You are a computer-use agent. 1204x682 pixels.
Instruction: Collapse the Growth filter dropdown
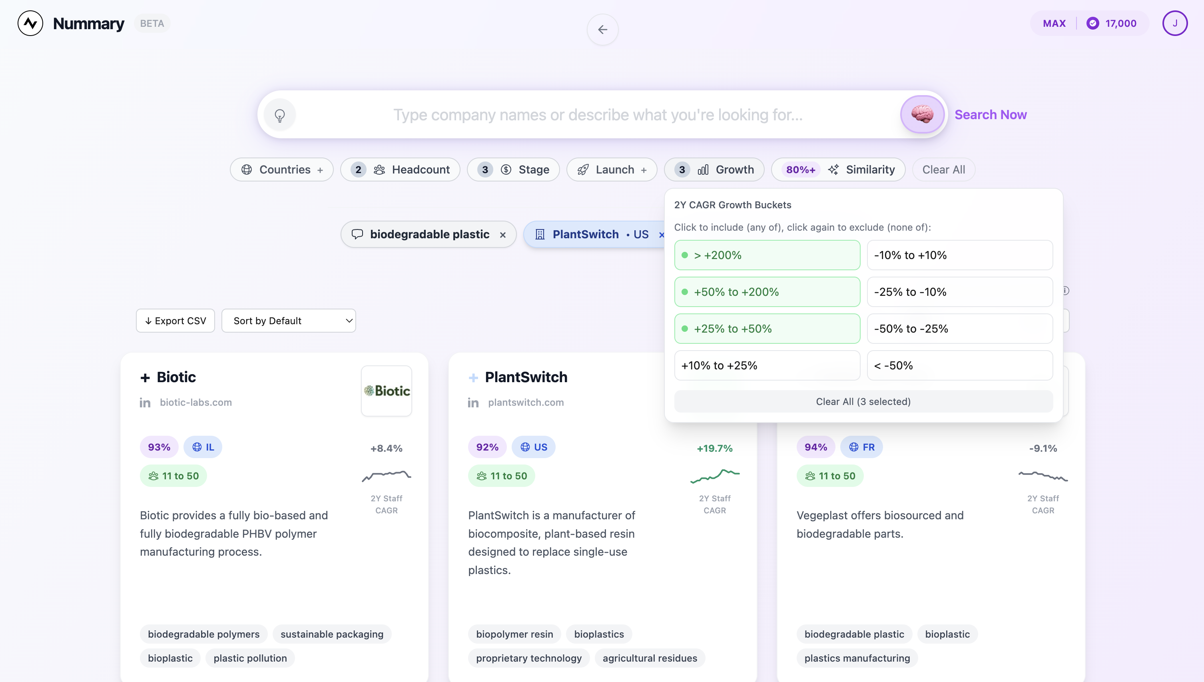(x=714, y=170)
